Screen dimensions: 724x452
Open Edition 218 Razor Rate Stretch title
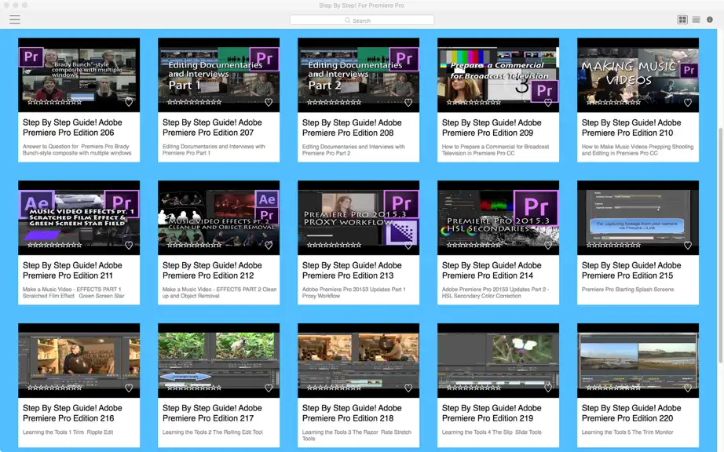click(x=351, y=414)
